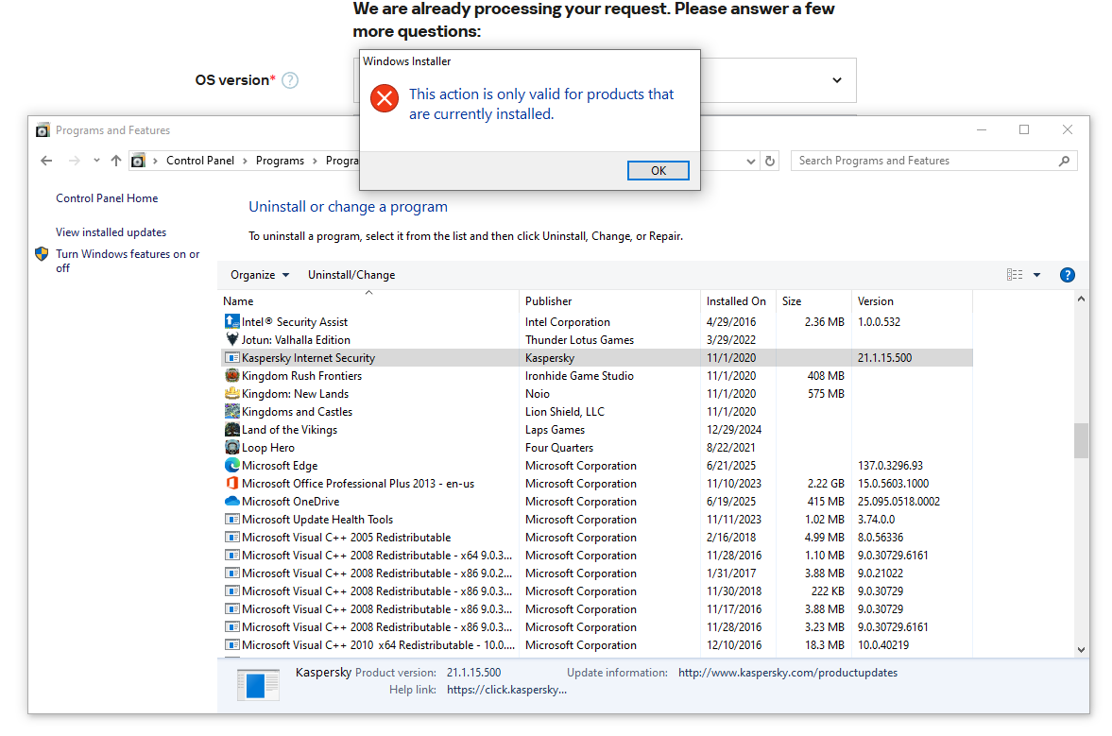Select Microsoft OneDrive program name
The height and width of the screenshot is (736, 1112).
click(x=291, y=502)
